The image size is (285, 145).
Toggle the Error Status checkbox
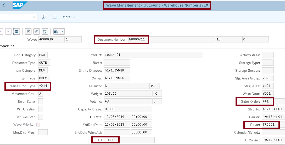41,101
